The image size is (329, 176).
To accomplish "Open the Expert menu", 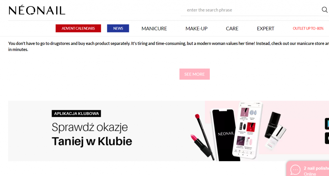I will click(x=265, y=29).
